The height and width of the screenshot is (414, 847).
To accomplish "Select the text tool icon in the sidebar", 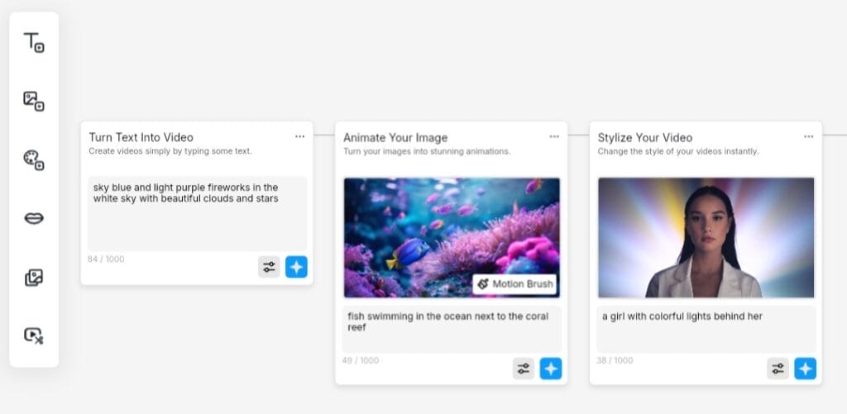I will coord(33,42).
